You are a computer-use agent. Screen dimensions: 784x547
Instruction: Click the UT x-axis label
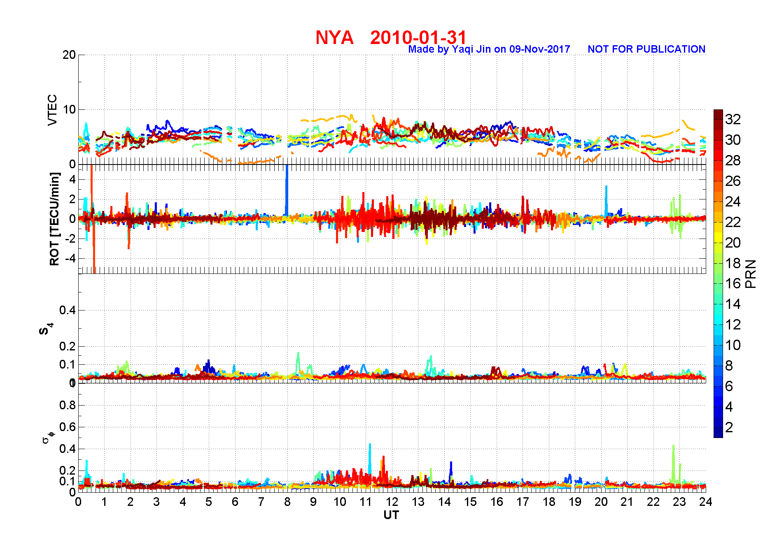(x=391, y=515)
